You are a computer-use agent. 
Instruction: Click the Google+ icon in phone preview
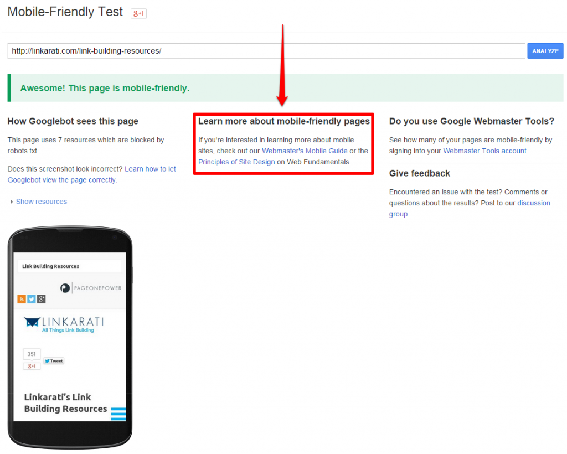click(42, 299)
